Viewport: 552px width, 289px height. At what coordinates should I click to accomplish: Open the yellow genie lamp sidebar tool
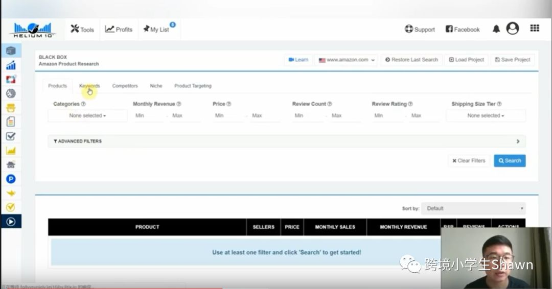point(11,193)
